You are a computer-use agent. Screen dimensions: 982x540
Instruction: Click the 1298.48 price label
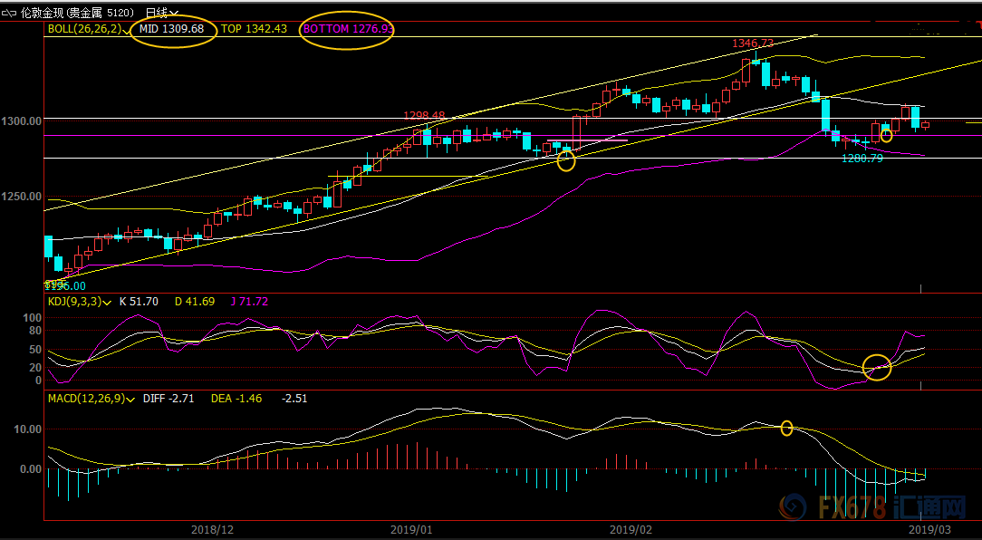tap(424, 116)
